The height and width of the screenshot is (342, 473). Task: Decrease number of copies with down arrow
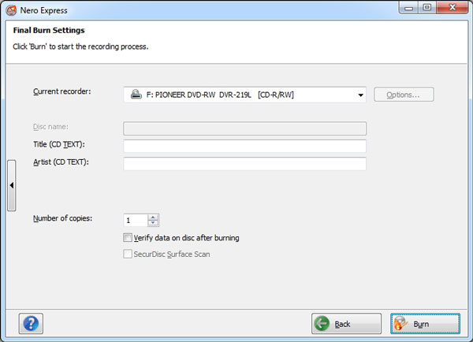pos(153,224)
